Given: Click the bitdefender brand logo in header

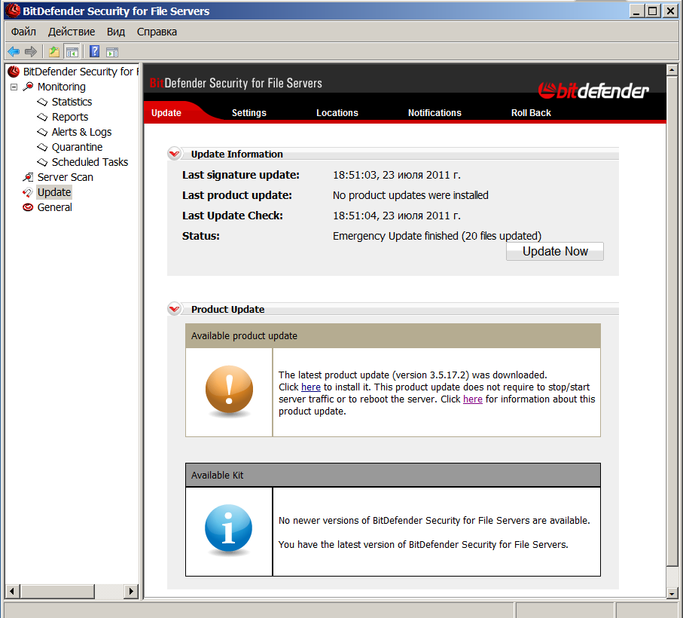Looking at the screenshot, I should pos(593,90).
